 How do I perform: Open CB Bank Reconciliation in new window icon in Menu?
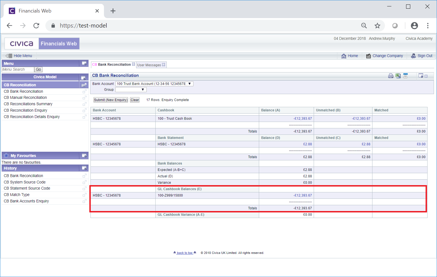85,91
